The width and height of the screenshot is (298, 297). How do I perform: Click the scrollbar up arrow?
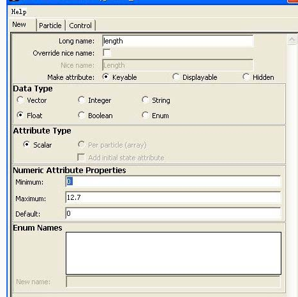click(x=292, y=40)
